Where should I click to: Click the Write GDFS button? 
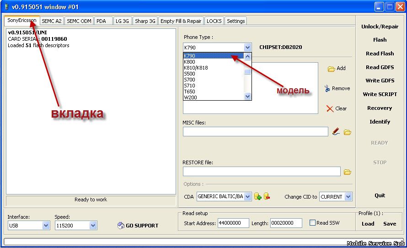(380, 81)
